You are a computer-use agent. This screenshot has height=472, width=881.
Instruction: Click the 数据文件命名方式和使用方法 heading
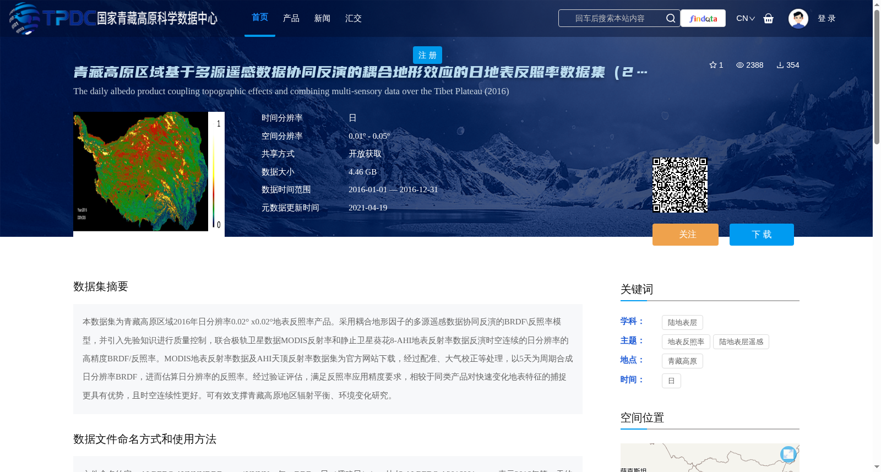coord(145,439)
